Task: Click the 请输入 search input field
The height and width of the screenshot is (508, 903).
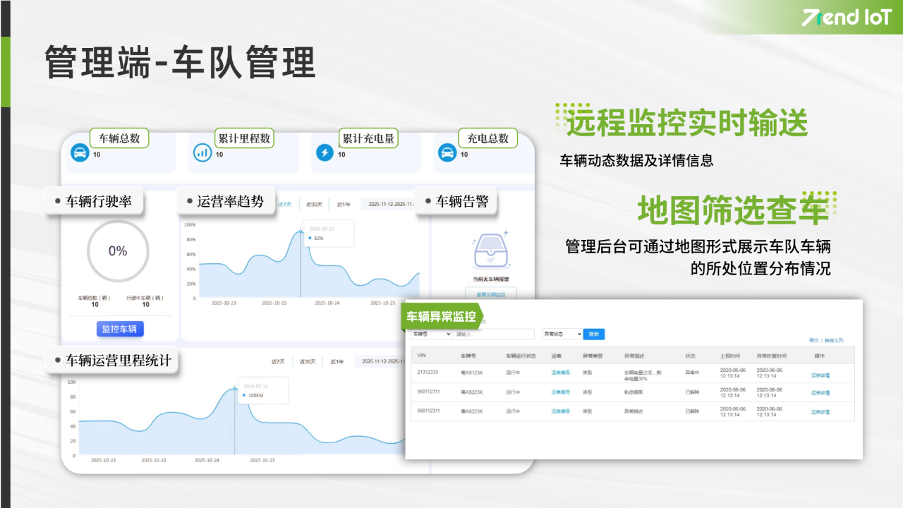Action: pos(494,334)
